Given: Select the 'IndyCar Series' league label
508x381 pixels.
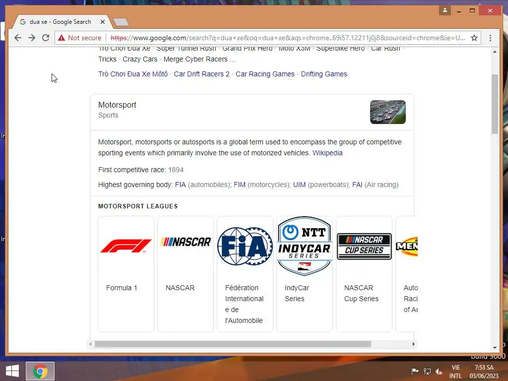Looking at the screenshot, I should click(297, 293).
